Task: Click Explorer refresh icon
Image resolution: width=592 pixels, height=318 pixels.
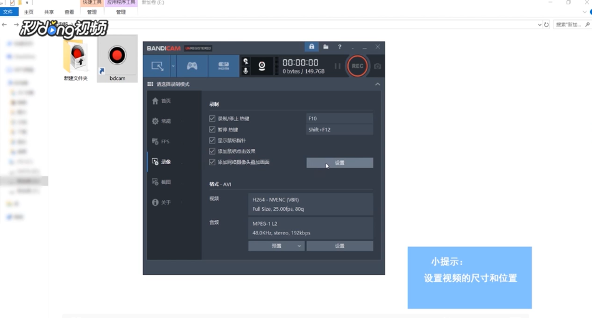Action: pyautogui.click(x=547, y=24)
